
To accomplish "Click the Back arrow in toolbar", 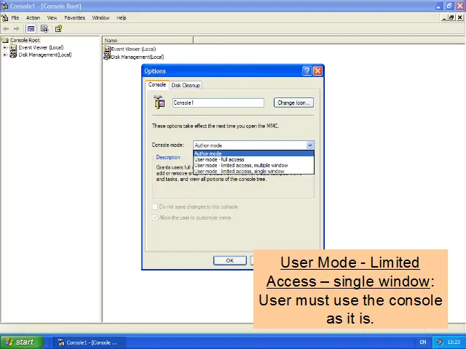I will coord(7,29).
